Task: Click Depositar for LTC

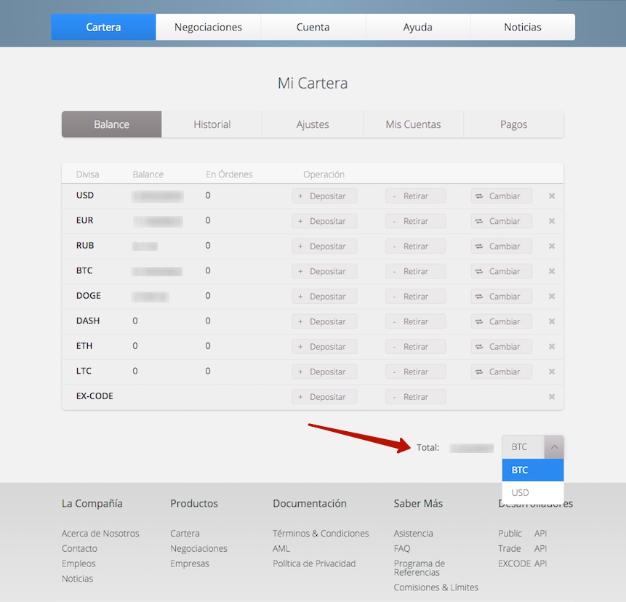Action: [x=324, y=372]
